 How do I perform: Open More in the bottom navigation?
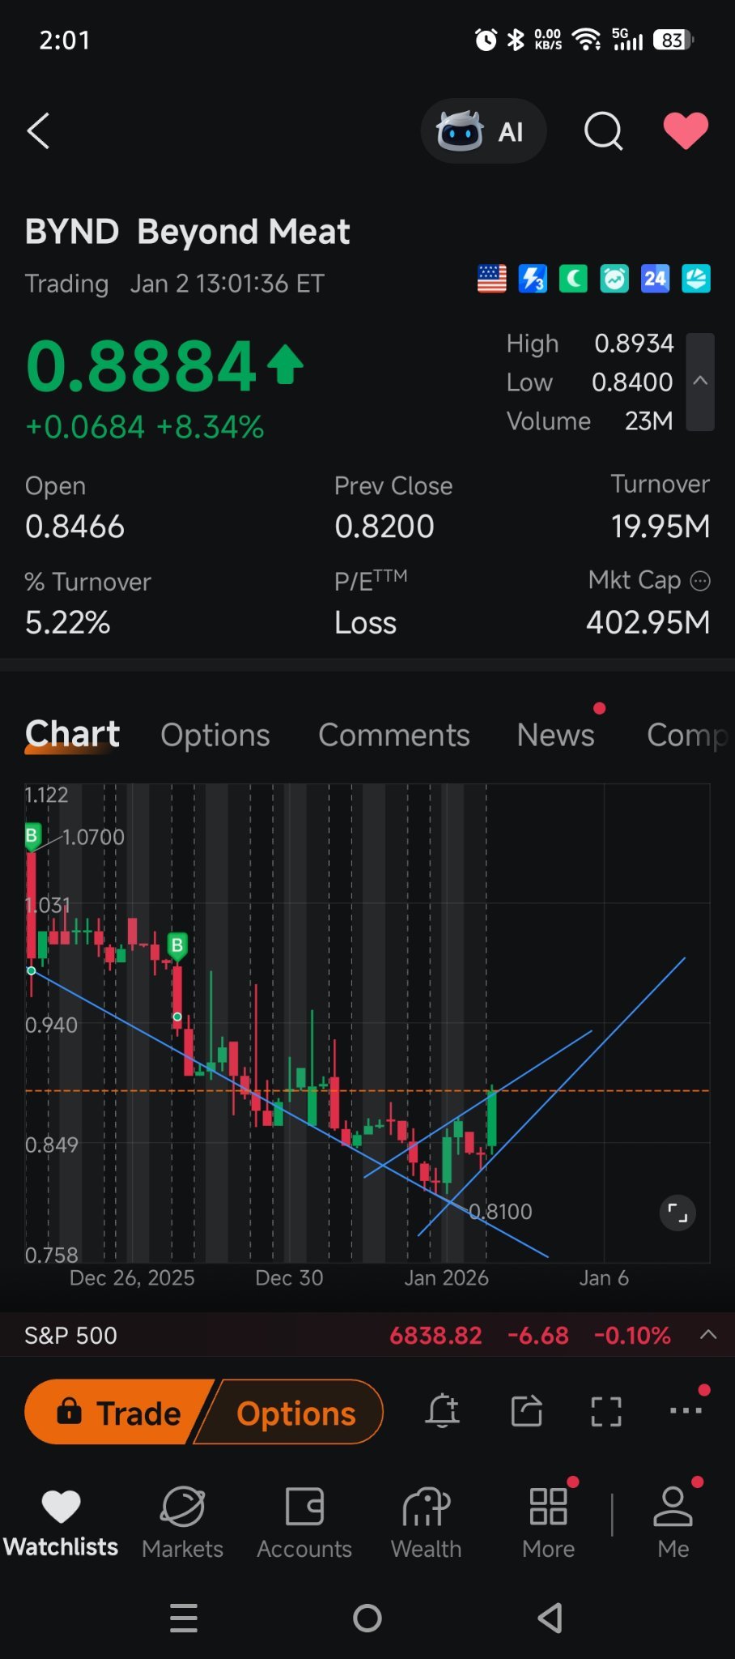549,1523
